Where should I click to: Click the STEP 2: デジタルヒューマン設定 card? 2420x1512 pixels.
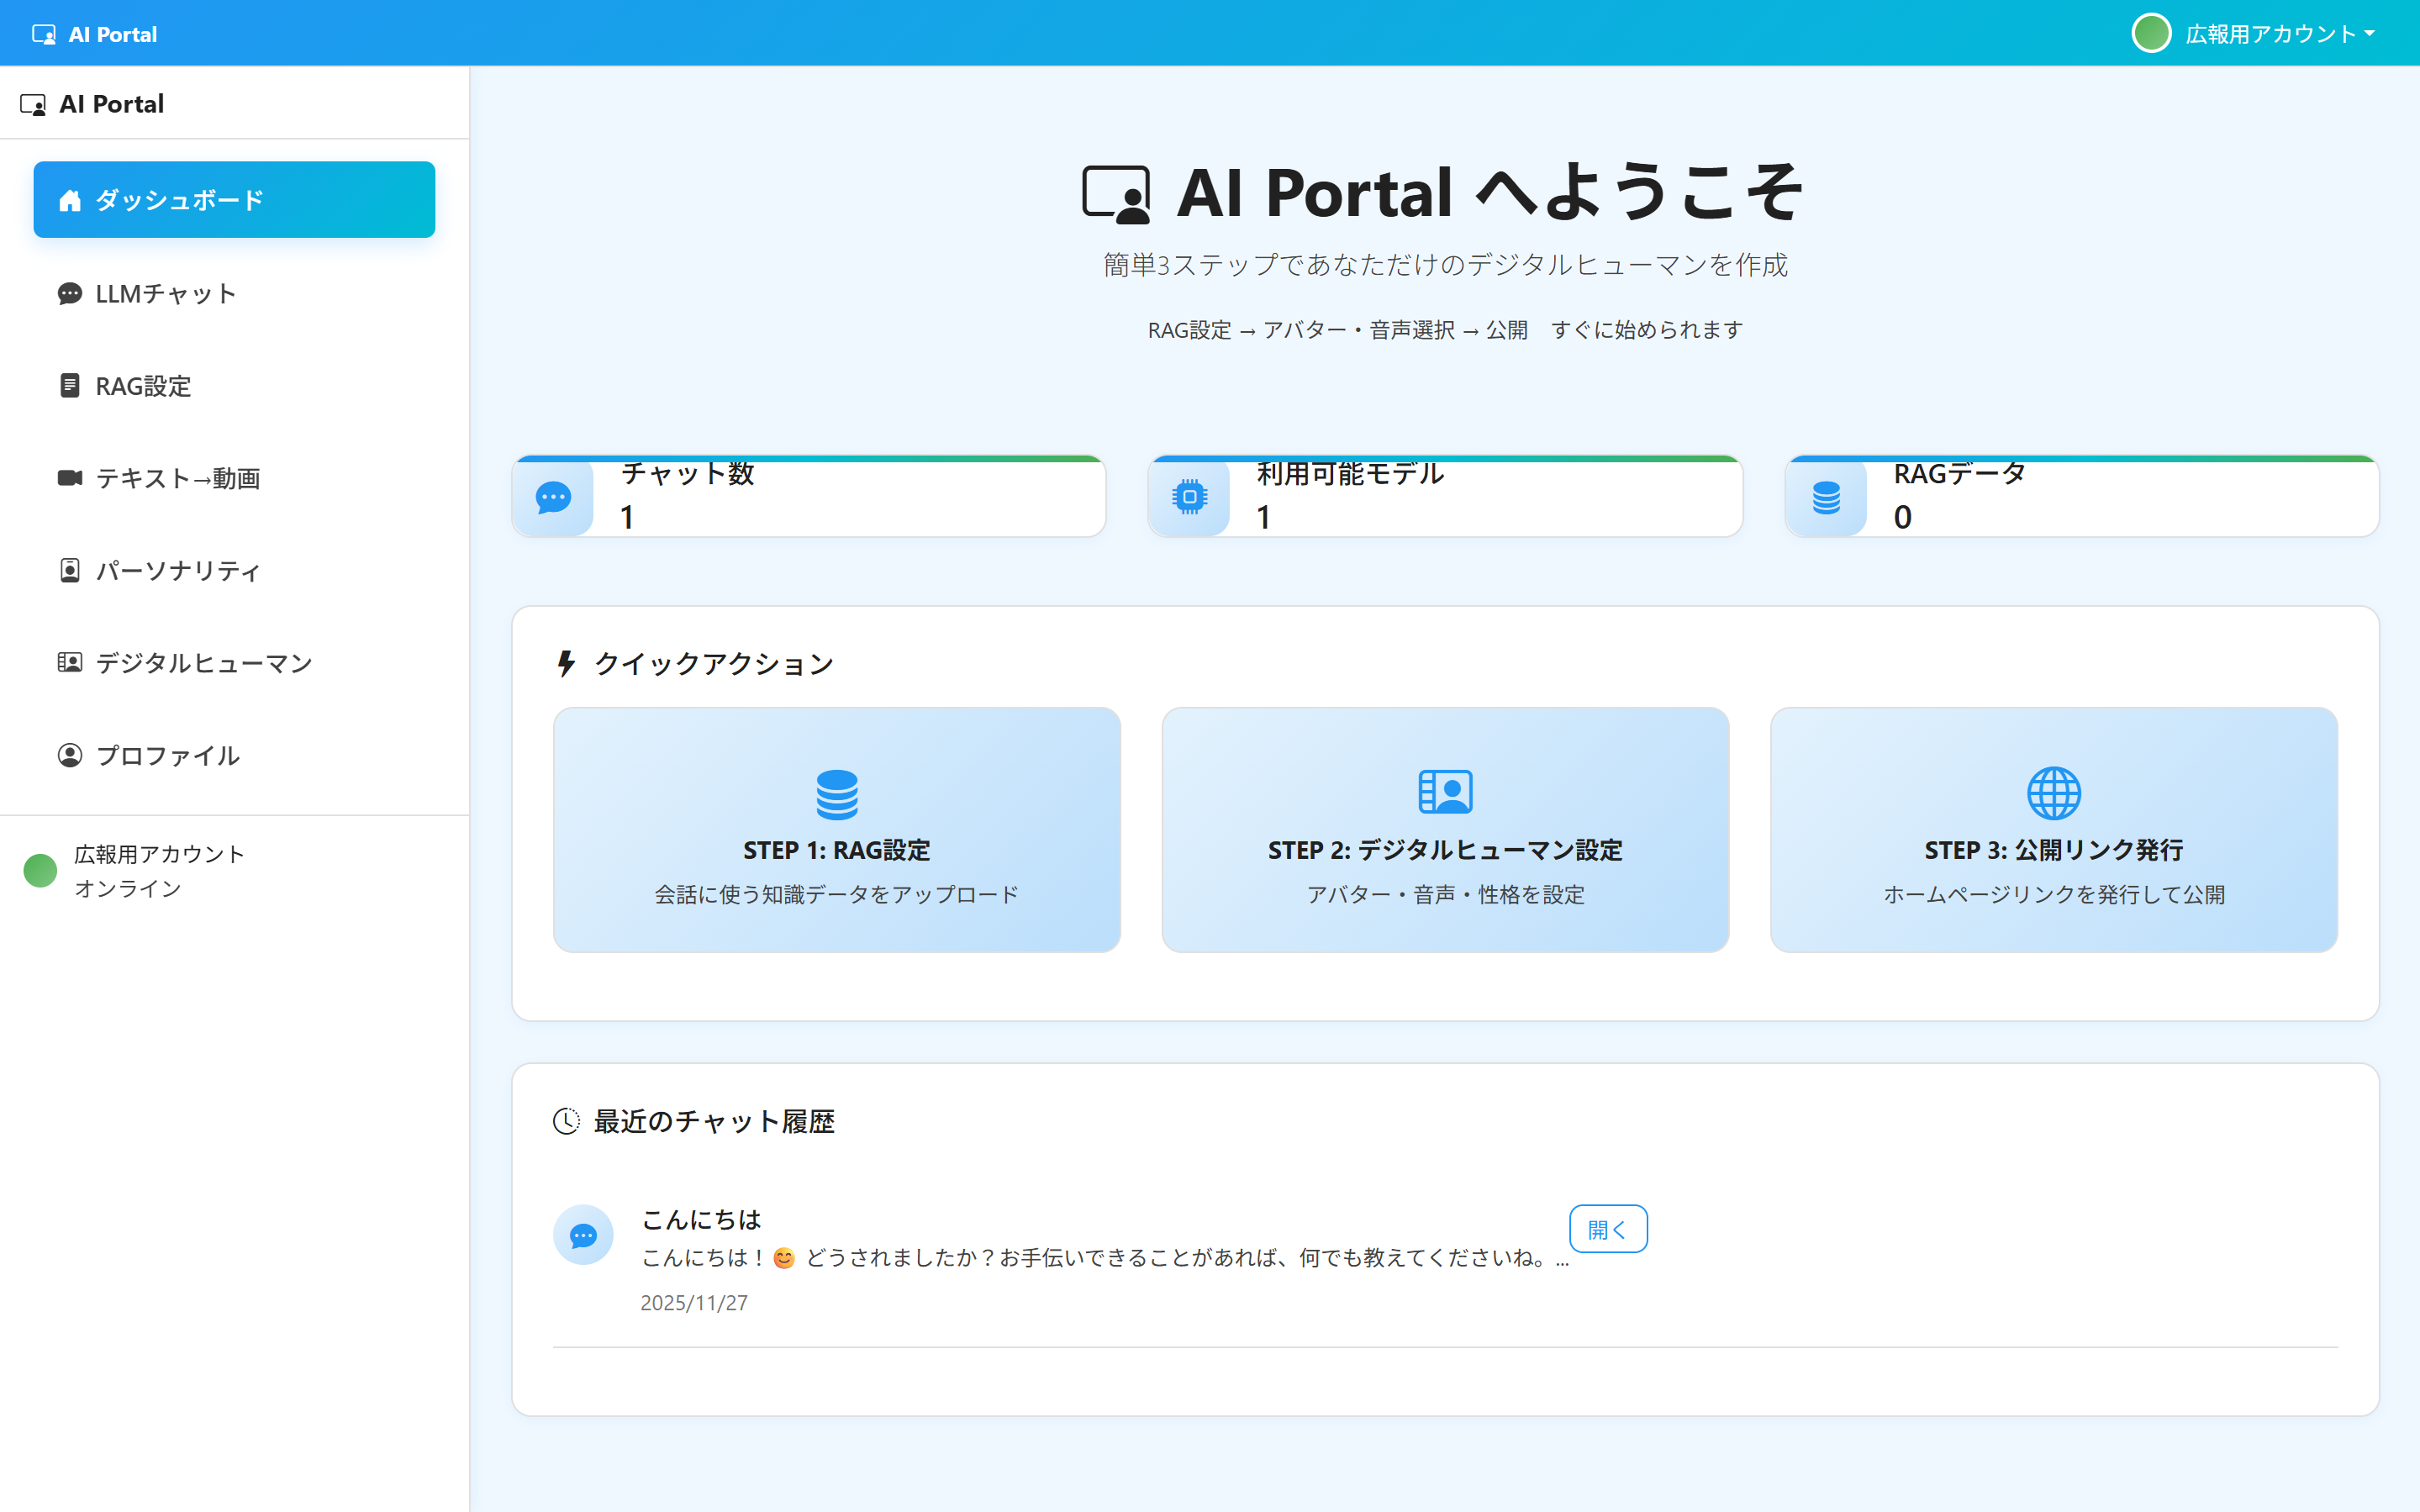point(1445,830)
